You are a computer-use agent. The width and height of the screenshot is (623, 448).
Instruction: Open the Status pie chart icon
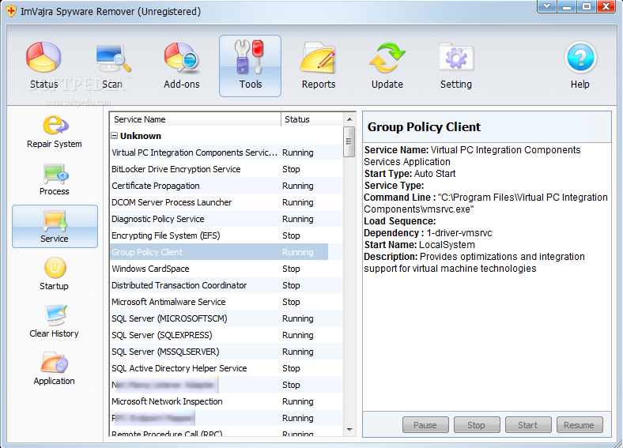(x=43, y=58)
